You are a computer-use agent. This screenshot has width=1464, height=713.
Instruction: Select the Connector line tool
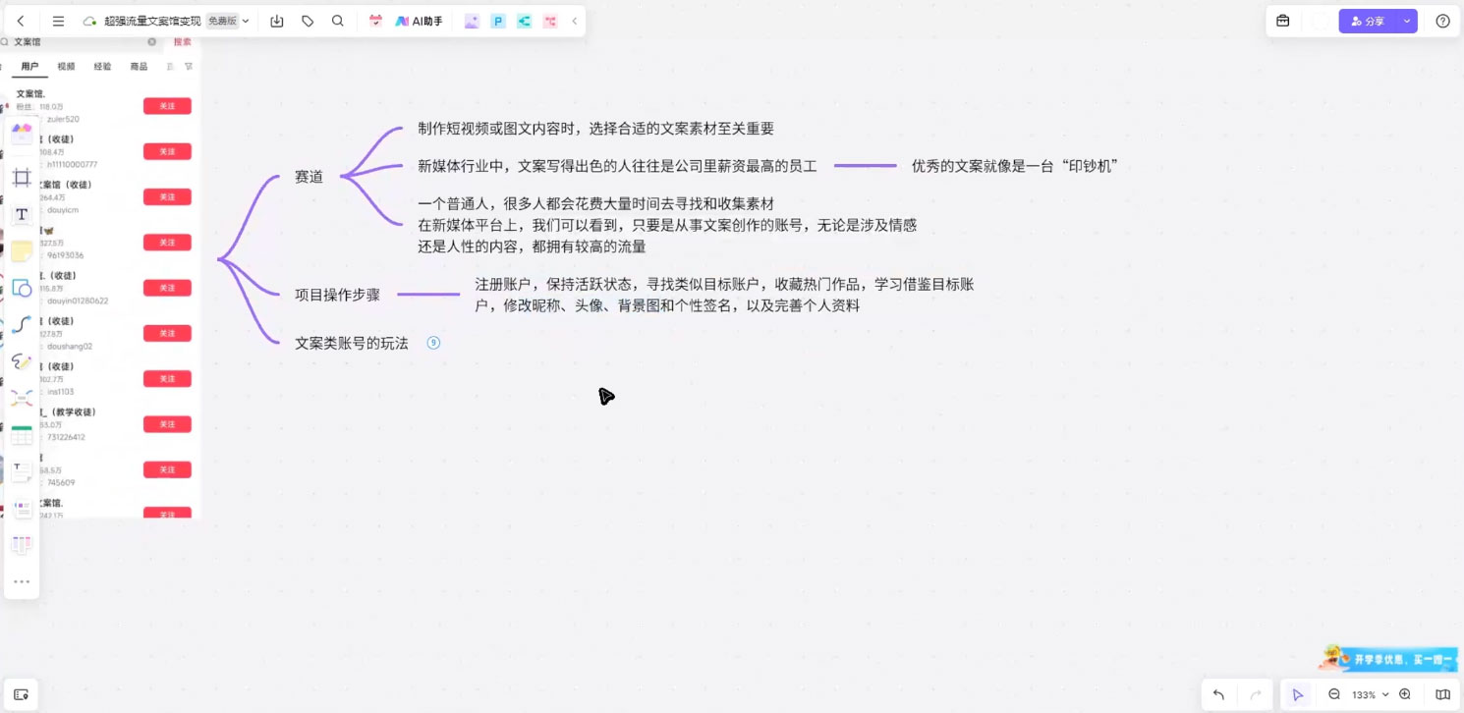pyautogui.click(x=22, y=324)
